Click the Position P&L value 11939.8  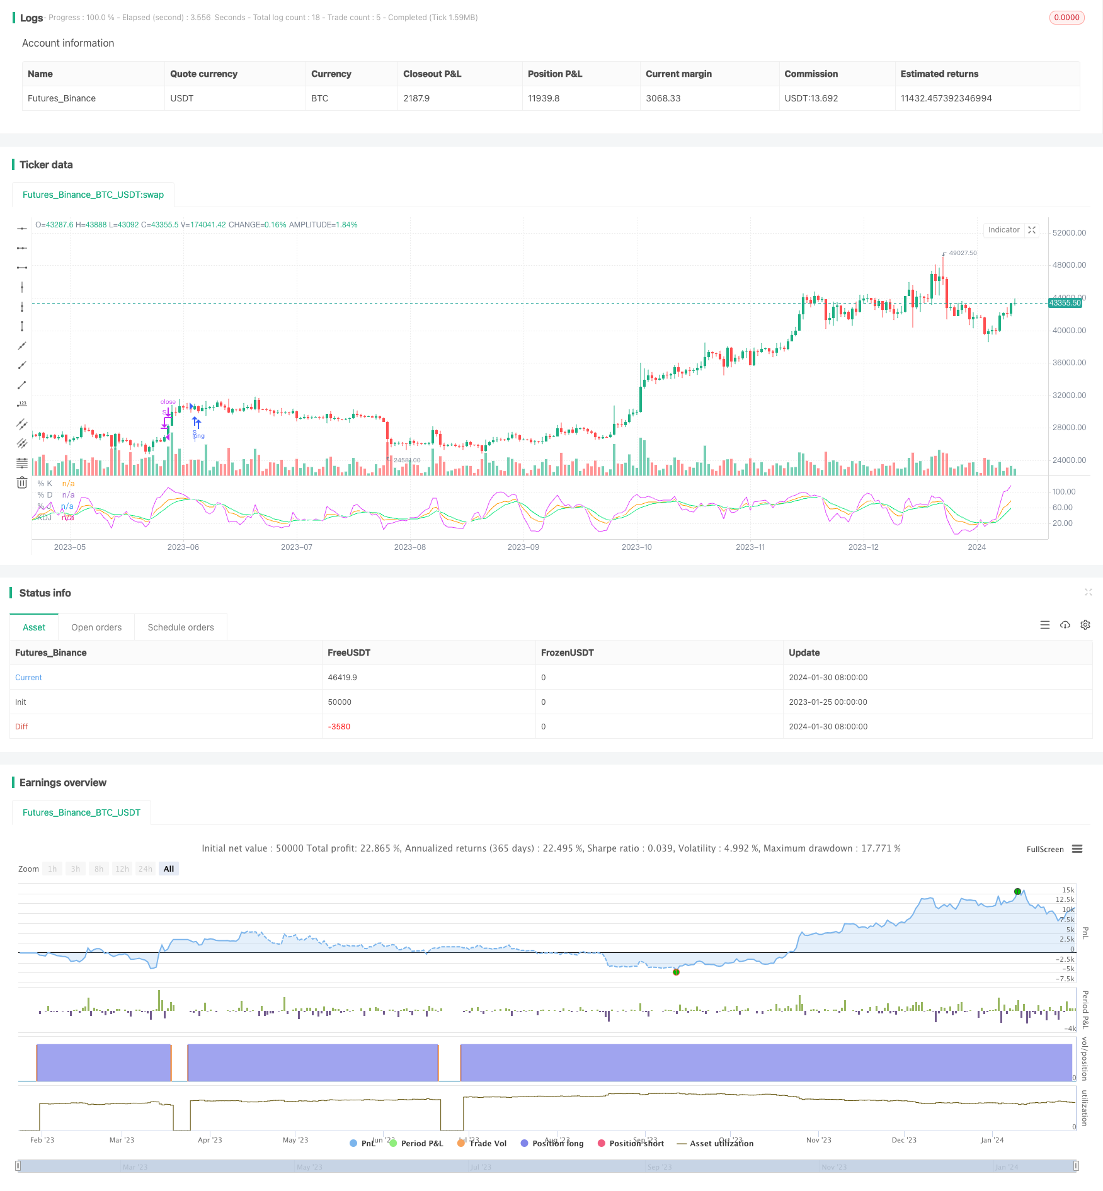click(544, 98)
